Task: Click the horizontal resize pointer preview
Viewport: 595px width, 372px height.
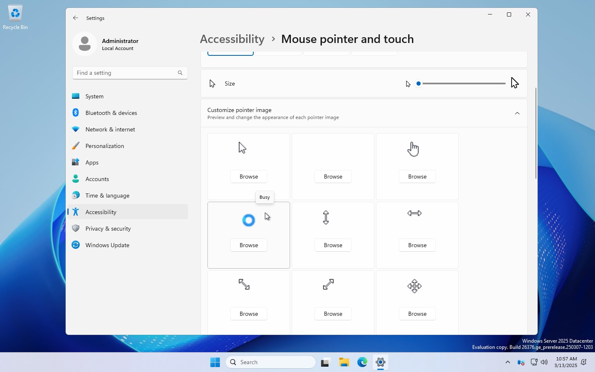Action: pos(414,214)
